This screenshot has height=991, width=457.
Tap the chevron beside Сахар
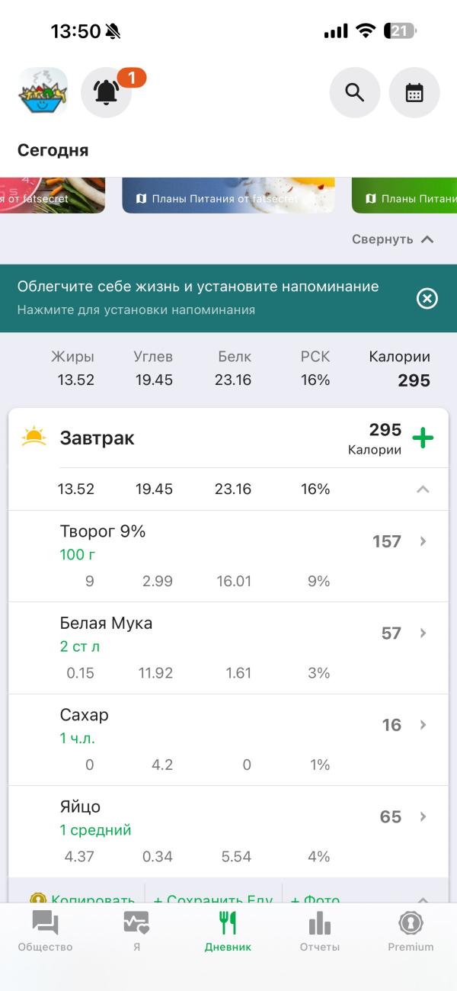point(423,725)
